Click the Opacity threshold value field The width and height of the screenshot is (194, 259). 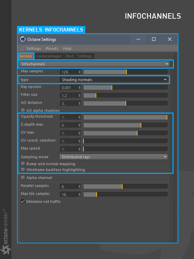coord(69,117)
